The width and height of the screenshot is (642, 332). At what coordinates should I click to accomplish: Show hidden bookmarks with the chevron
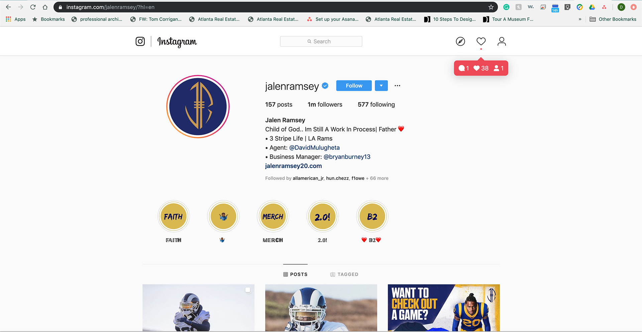[x=580, y=19]
